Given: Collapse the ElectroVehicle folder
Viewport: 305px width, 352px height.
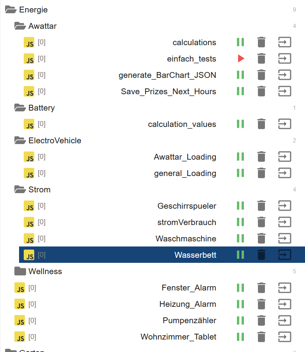Looking at the screenshot, I should coord(20,140).
